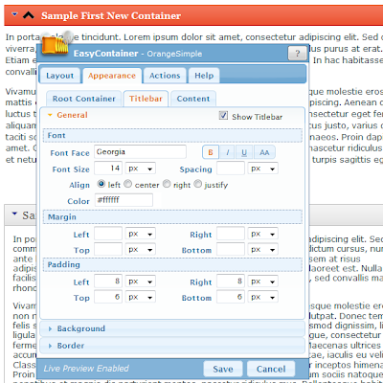
Task: Toggle the Italic font style button
Action: [228, 152]
